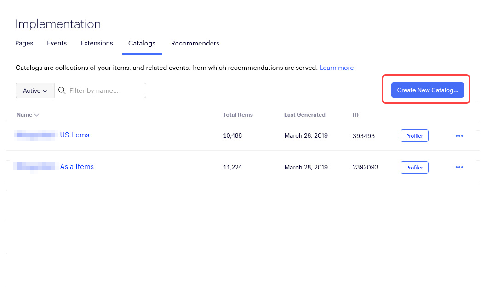Open the Asia Items catalog link
Viewport: 481px width, 287px height.
[77, 167]
